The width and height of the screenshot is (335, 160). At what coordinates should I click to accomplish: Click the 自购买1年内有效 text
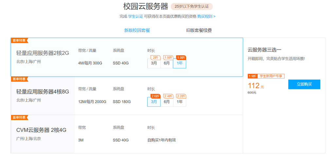click(162, 140)
